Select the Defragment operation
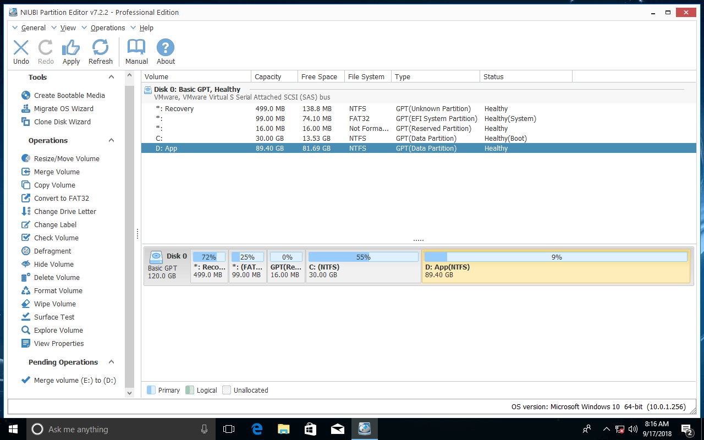Image resolution: width=704 pixels, height=440 pixels. click(54, 251)
